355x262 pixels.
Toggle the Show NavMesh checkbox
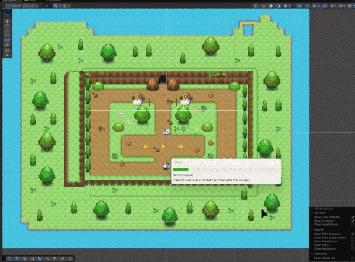[x=353, y=221]
